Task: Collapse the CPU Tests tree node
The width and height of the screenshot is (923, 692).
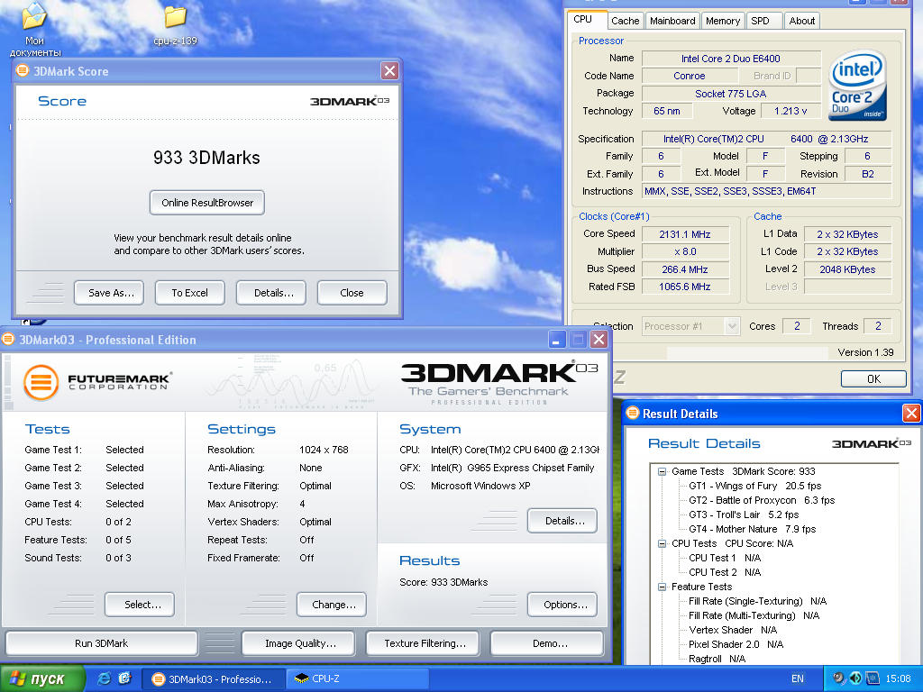Action: coord(662,543)
